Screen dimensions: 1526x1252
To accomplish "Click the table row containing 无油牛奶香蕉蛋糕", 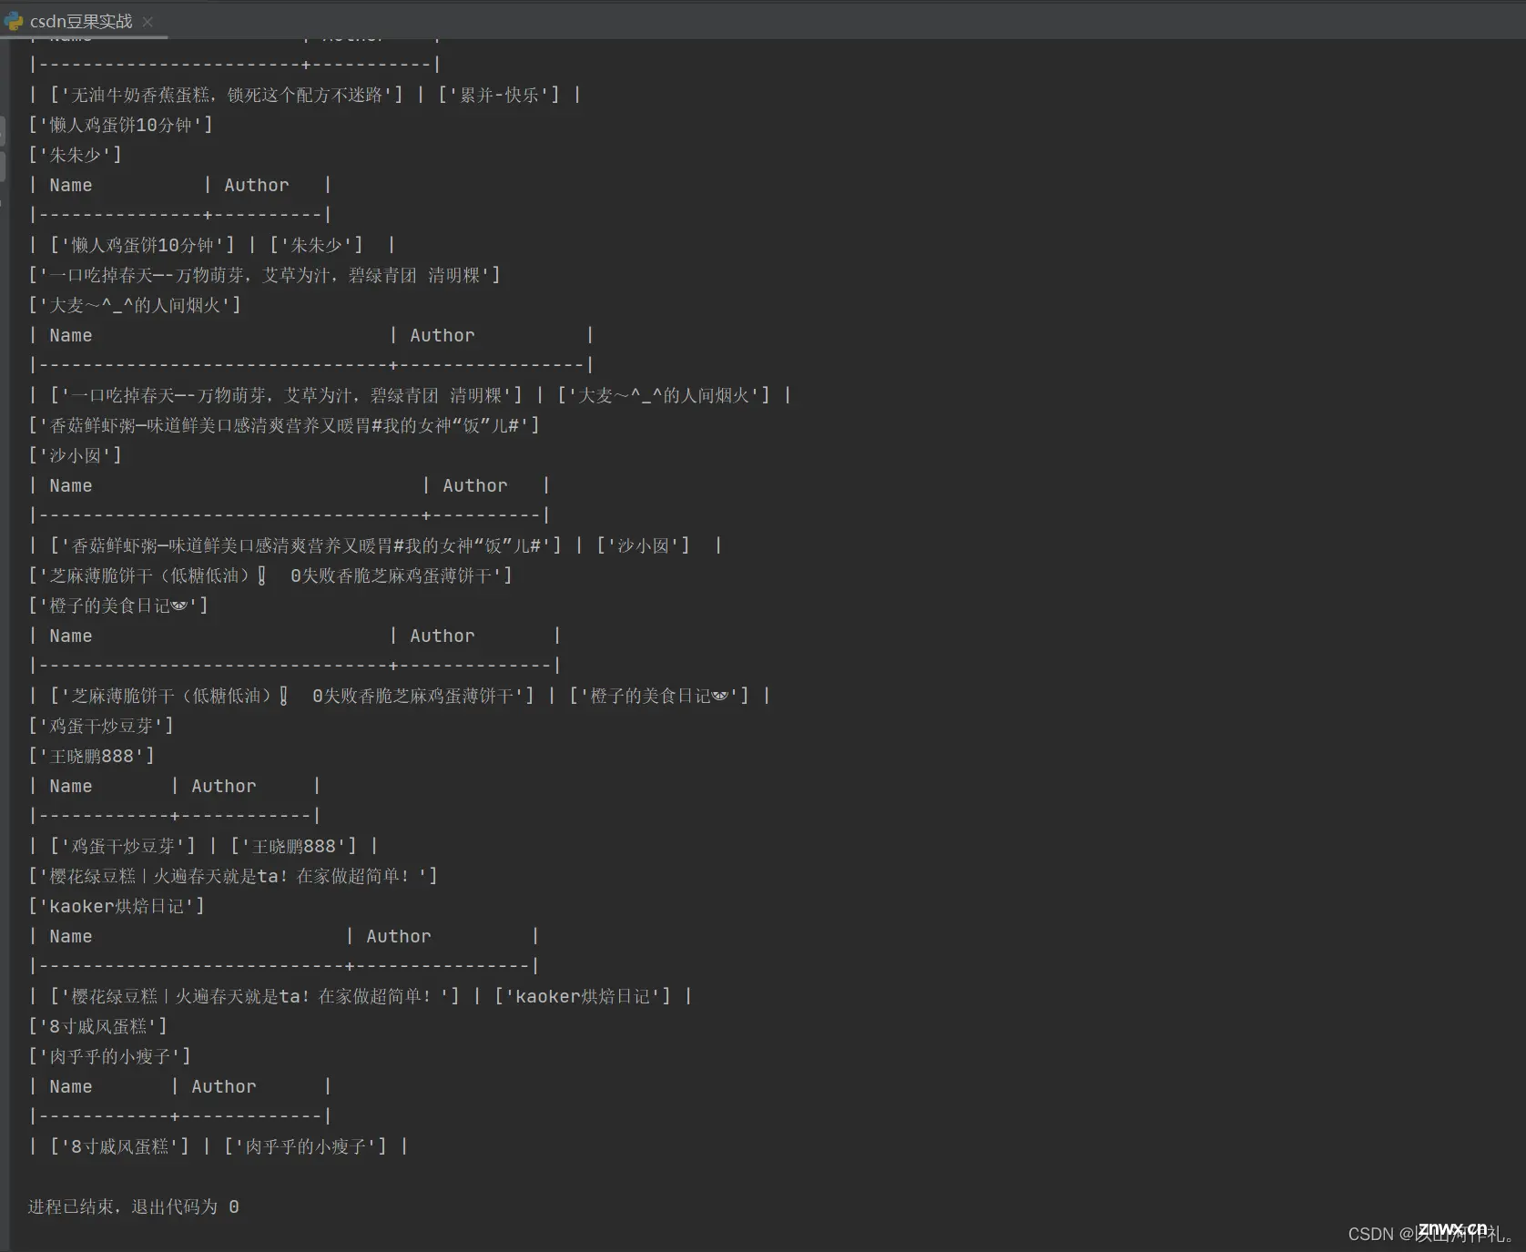I will 305,95.
